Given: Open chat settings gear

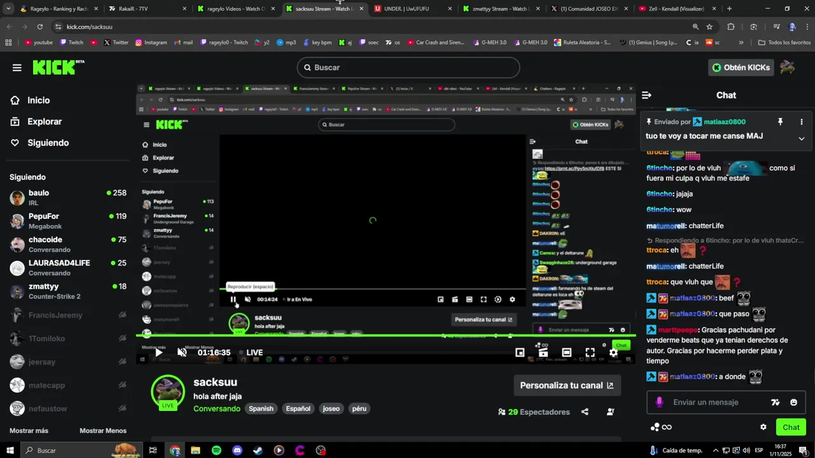Looking at the screenshot, I should click(x=763, y=427).
